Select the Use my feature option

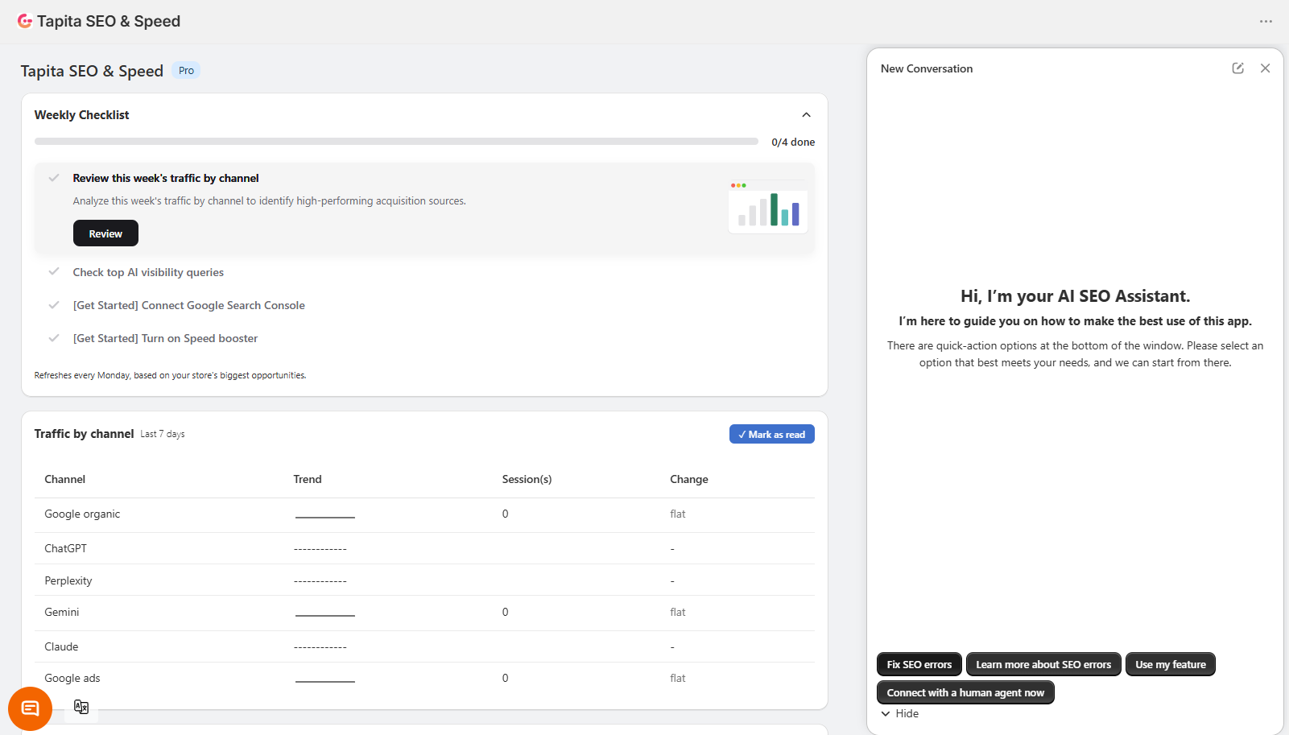tap(1171, 664)
